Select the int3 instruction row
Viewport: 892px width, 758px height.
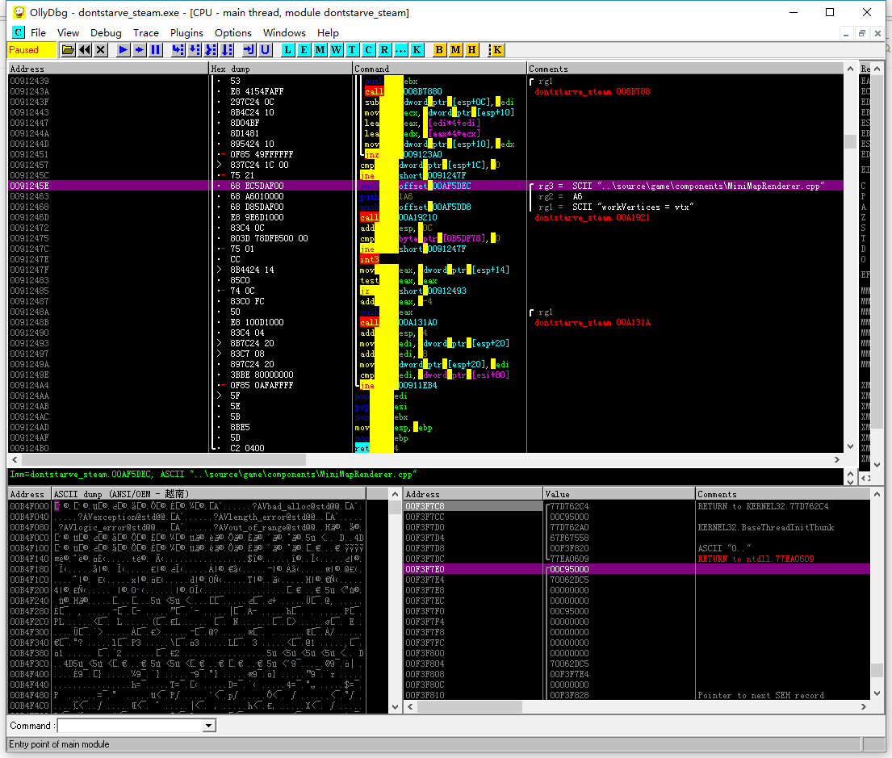(425, 259)
